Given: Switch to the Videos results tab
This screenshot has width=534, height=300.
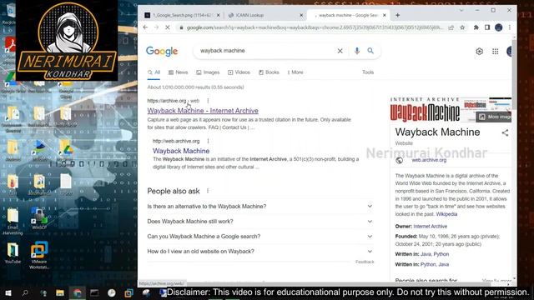Looking at the screenshot, I should coord(239,72).
